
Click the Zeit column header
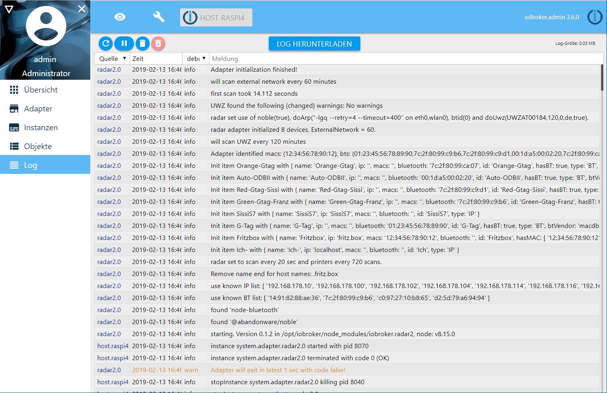pyautogui.click(x=138, y=58)
